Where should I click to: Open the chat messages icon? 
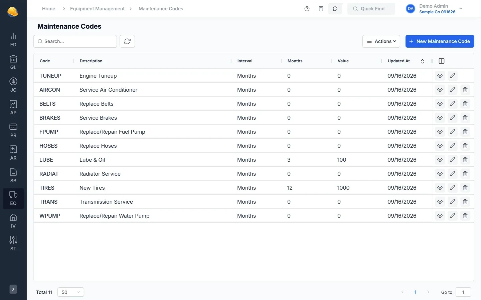[x=335, y=9]
